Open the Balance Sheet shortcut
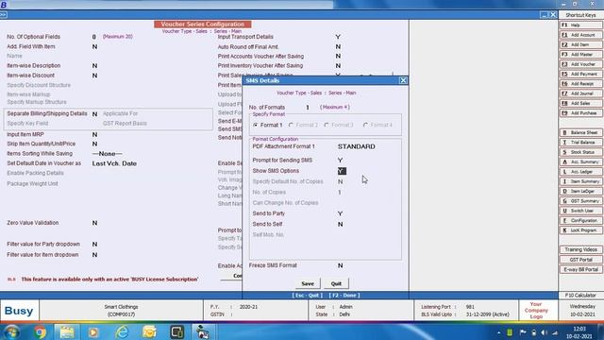The height and width of the screenshot is (340, 604). 581,132
